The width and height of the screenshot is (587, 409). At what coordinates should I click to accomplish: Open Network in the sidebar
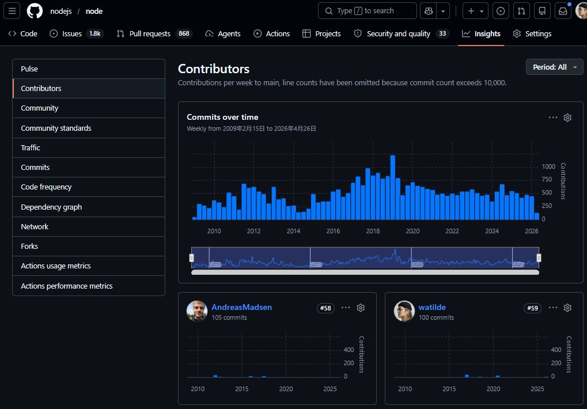[x=89, y=226]
